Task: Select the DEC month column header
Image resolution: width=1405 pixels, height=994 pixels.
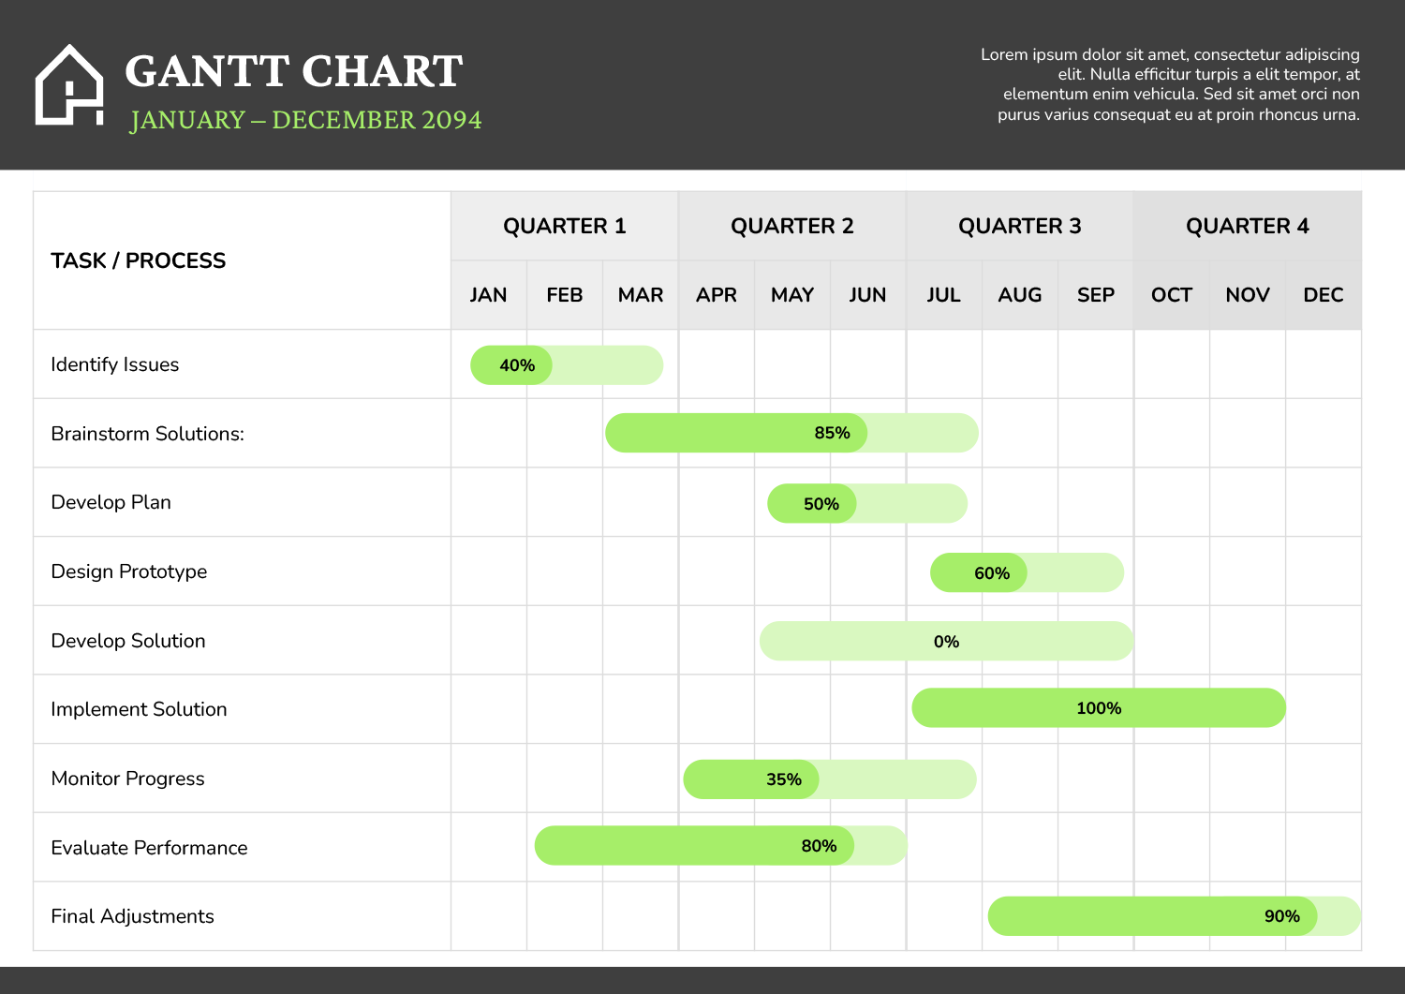Action: click(1323, 294)
